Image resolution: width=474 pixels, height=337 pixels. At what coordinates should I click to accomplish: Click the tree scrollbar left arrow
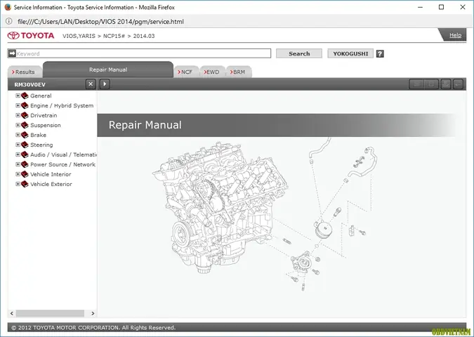(x=12, y=313)
